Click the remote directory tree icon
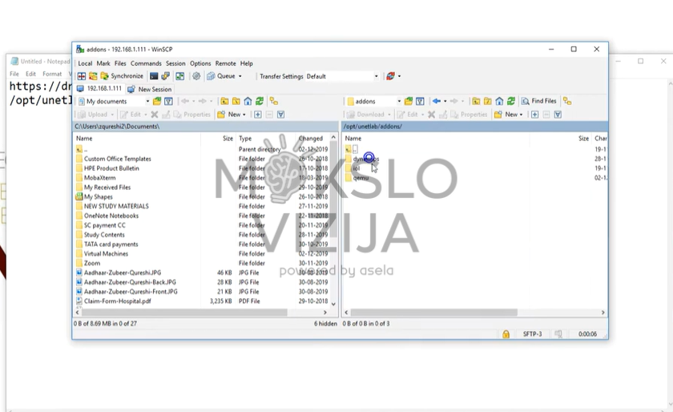The width and height of the screenshot is (673, 412). point(567,101)
